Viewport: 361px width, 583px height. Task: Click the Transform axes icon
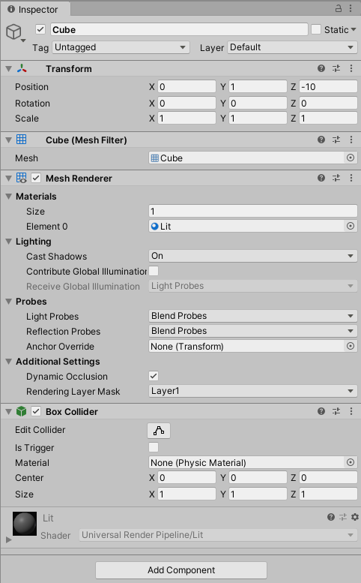point(22,68)
